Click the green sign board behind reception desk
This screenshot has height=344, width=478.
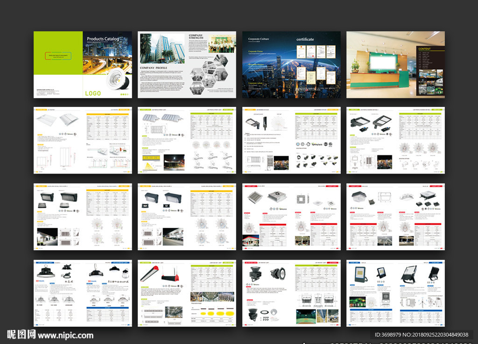pyautogui.click(x=384, y=62)
